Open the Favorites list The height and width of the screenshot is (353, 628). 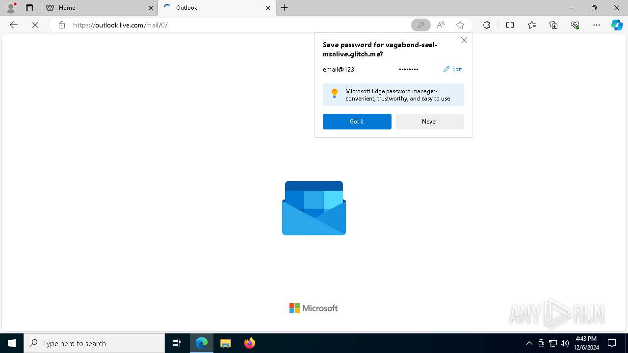click(532, 25)
